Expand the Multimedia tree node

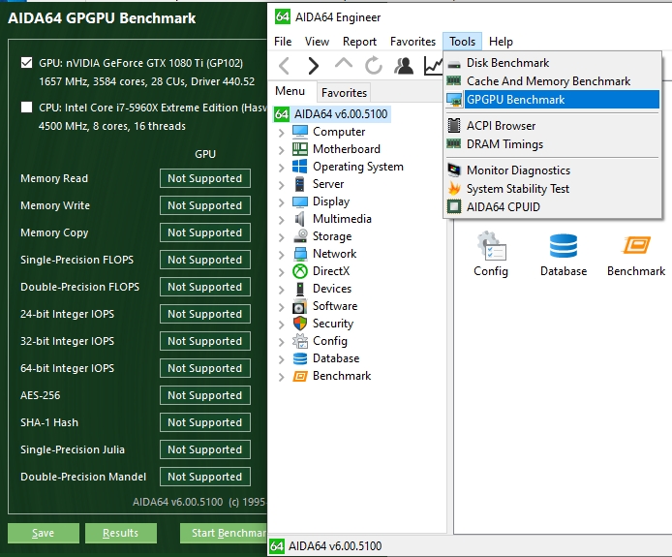281,220
